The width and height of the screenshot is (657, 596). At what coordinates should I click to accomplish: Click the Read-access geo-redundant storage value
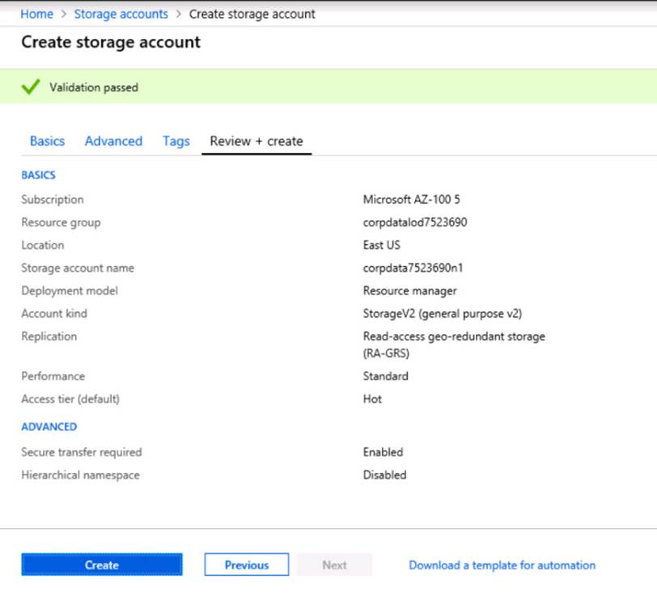(453, 336)
